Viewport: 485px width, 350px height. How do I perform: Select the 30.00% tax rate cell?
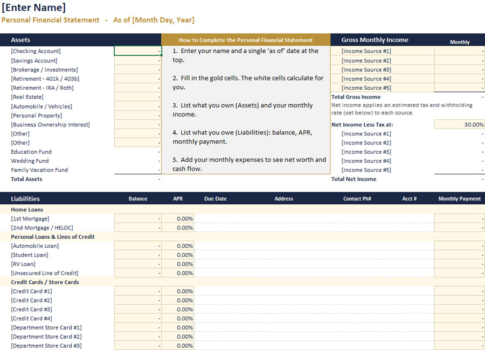[459, 124]
